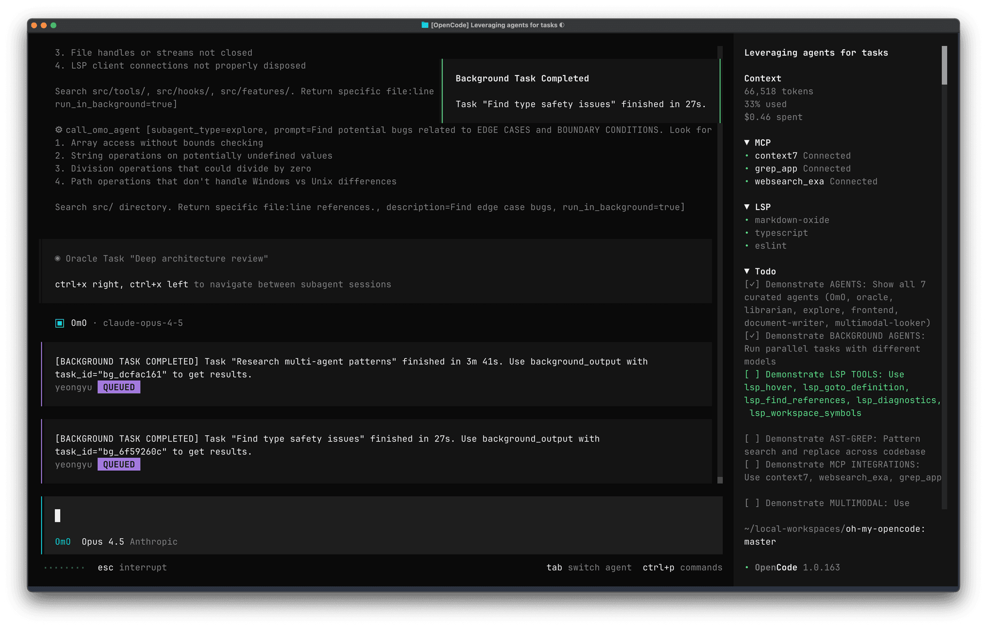Click the dotted spinner beside esc interrupt

point(65,568)
